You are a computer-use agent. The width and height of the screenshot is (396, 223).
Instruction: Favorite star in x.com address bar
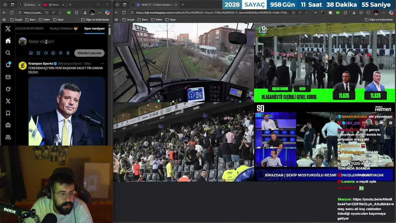[x=60, y=12]
